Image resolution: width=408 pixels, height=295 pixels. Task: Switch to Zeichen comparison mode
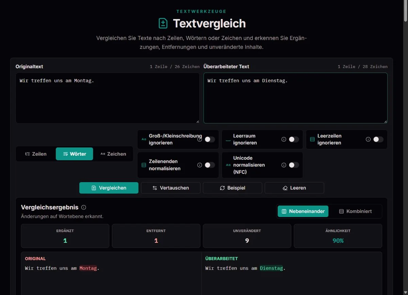point(113,154)
